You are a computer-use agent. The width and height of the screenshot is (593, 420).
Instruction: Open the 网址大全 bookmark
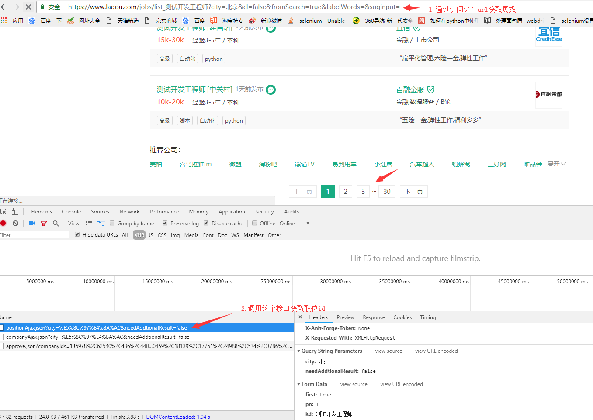pyautogui.click(x=84, y=21)
